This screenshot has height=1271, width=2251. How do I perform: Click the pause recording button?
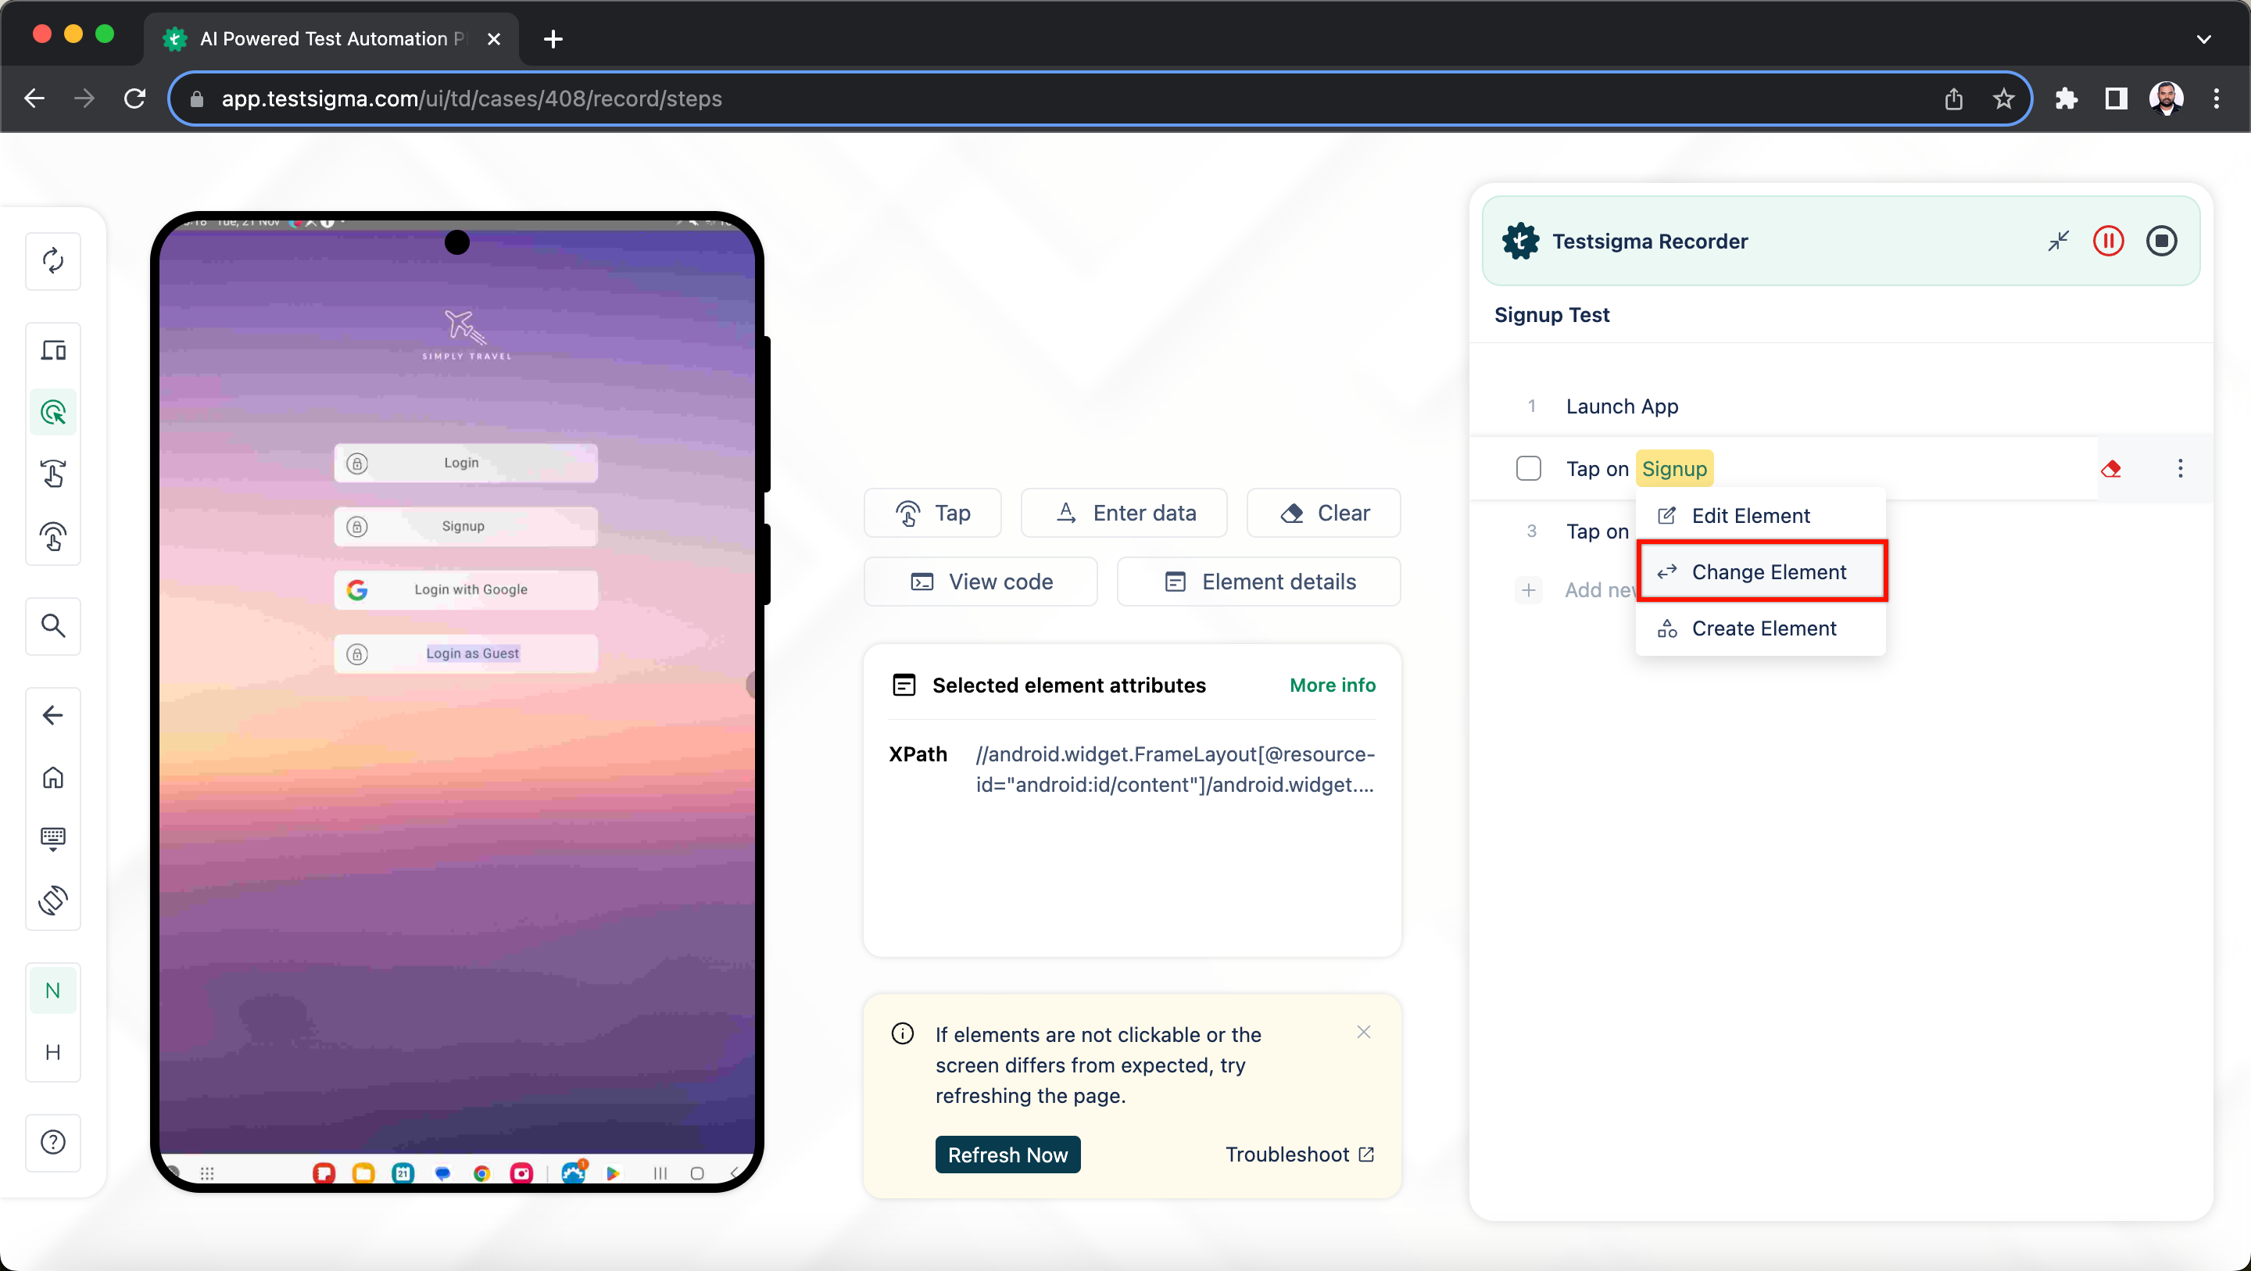click(x=2107, y=240)
